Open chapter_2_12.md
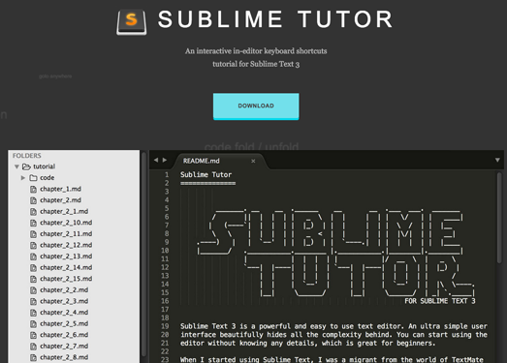The height and width of the screenshot is (363, 507). 66,245
